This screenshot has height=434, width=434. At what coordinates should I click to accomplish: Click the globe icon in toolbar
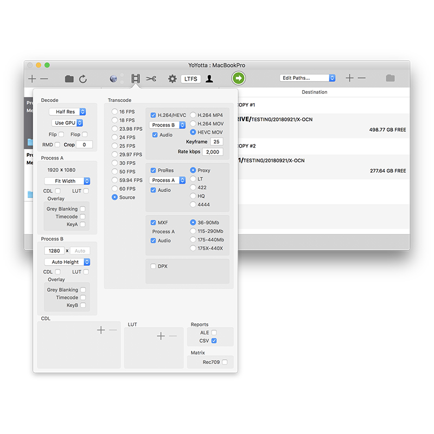click(x=113, y=79)
